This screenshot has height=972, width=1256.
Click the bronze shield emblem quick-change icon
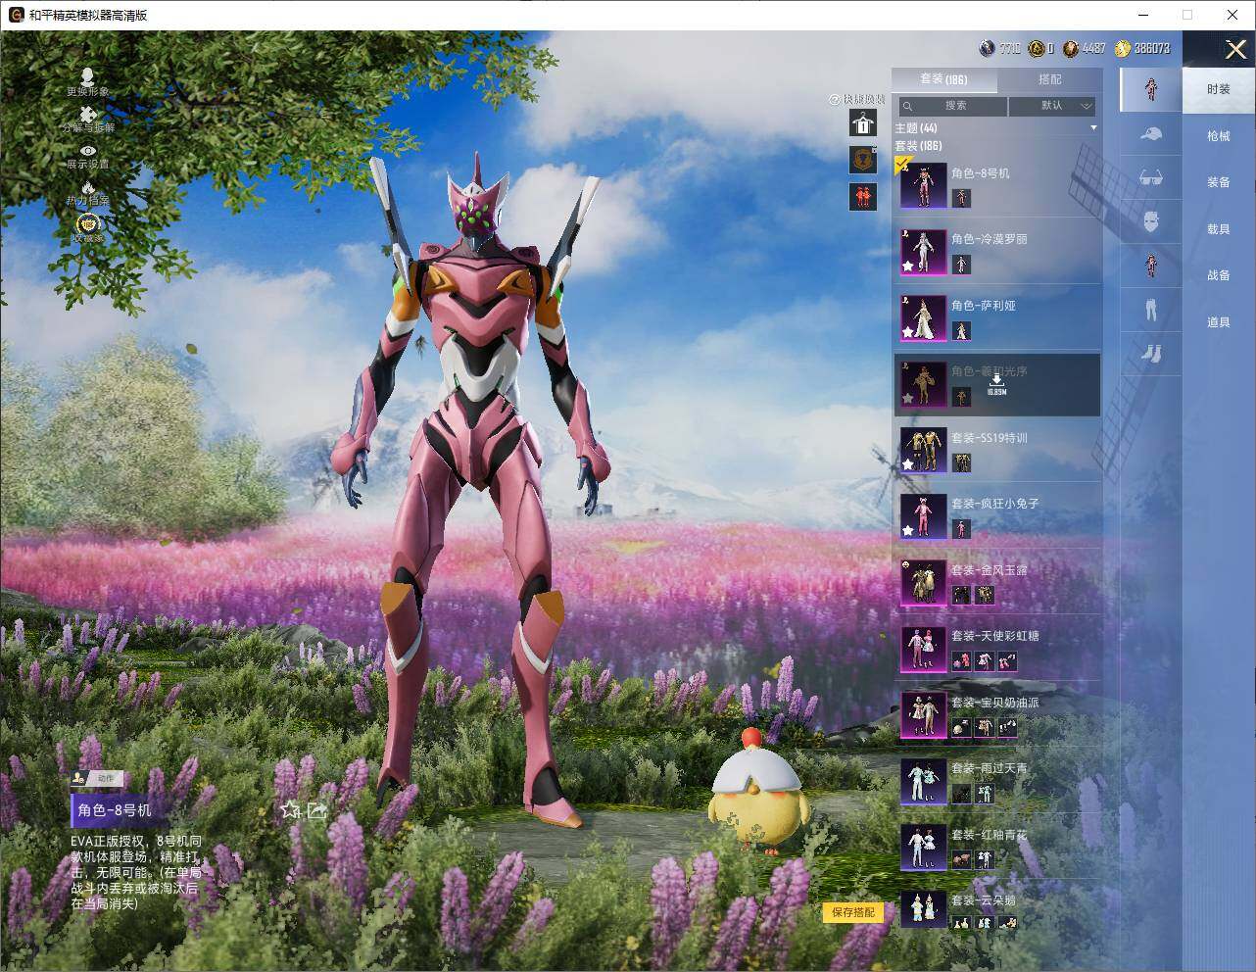pos(862,160)
